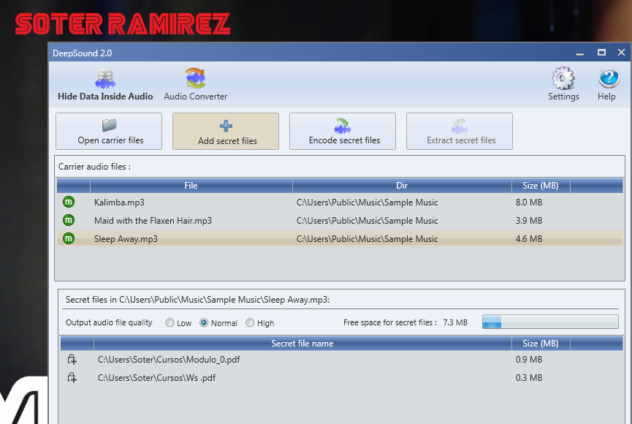Select the Normal quality radio button

pyautogui.click(x=204, y=322)
